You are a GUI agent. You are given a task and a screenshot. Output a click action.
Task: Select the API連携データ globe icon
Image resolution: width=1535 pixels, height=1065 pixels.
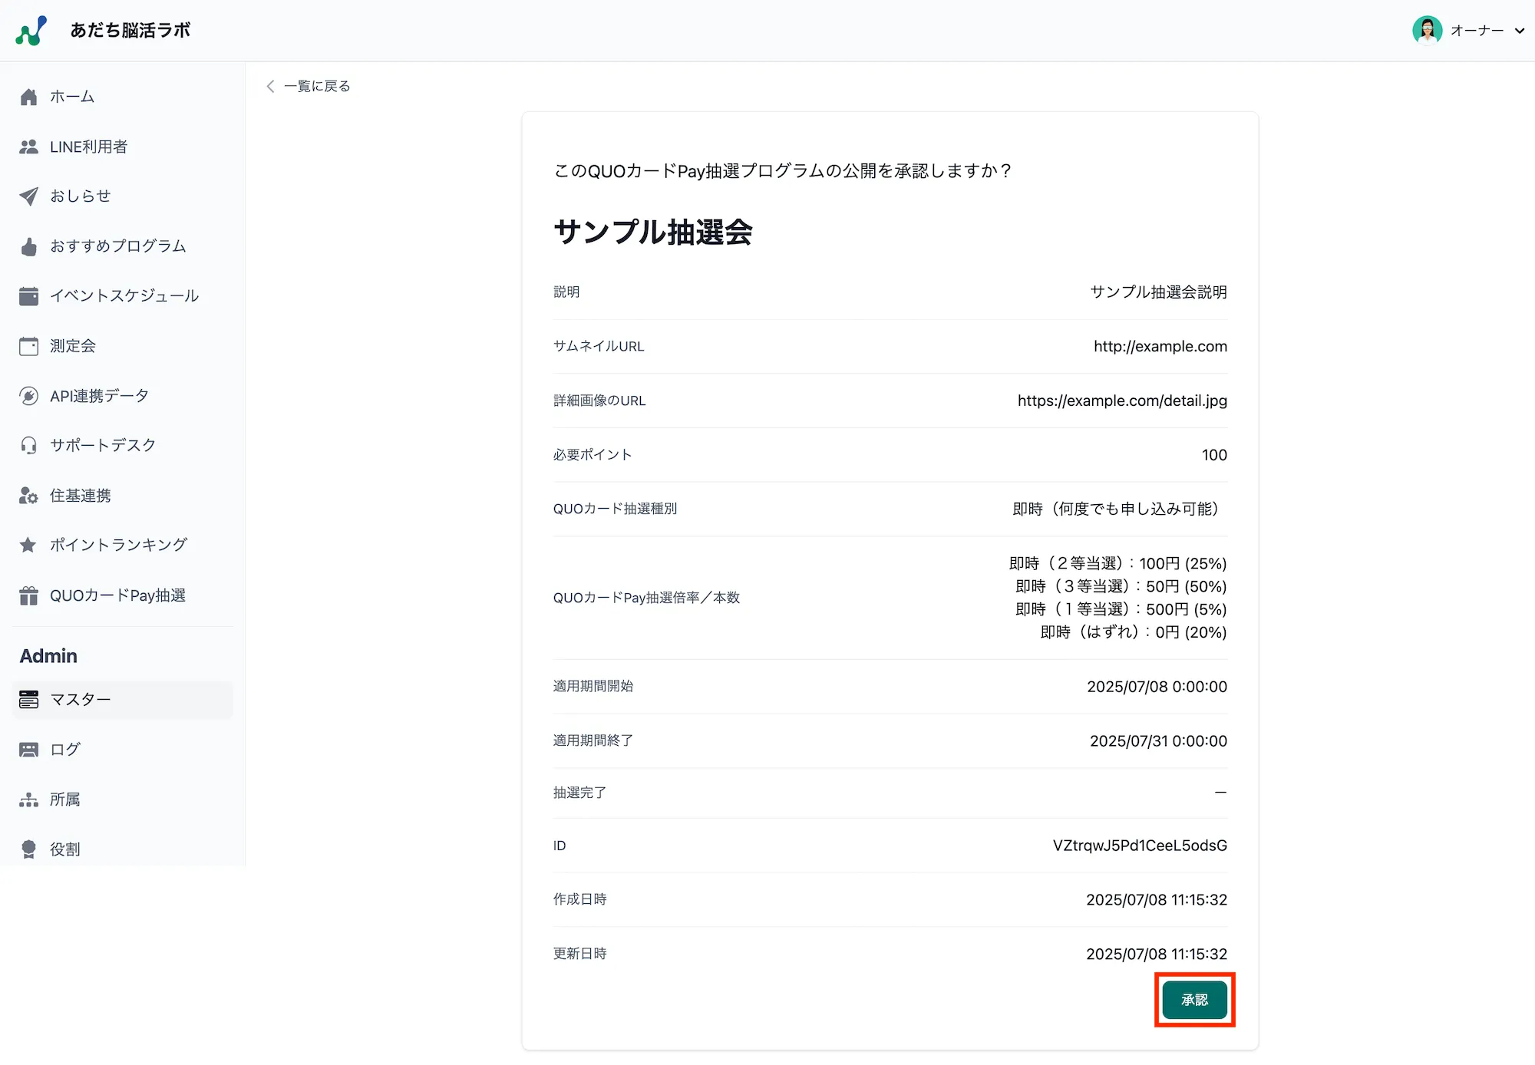[x=29, y=396]
